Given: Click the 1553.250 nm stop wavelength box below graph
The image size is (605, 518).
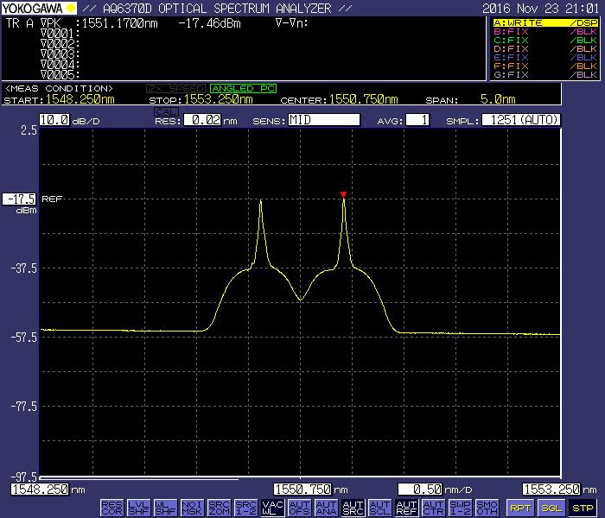Looking at the screenshot, I should tap(551, 490).
